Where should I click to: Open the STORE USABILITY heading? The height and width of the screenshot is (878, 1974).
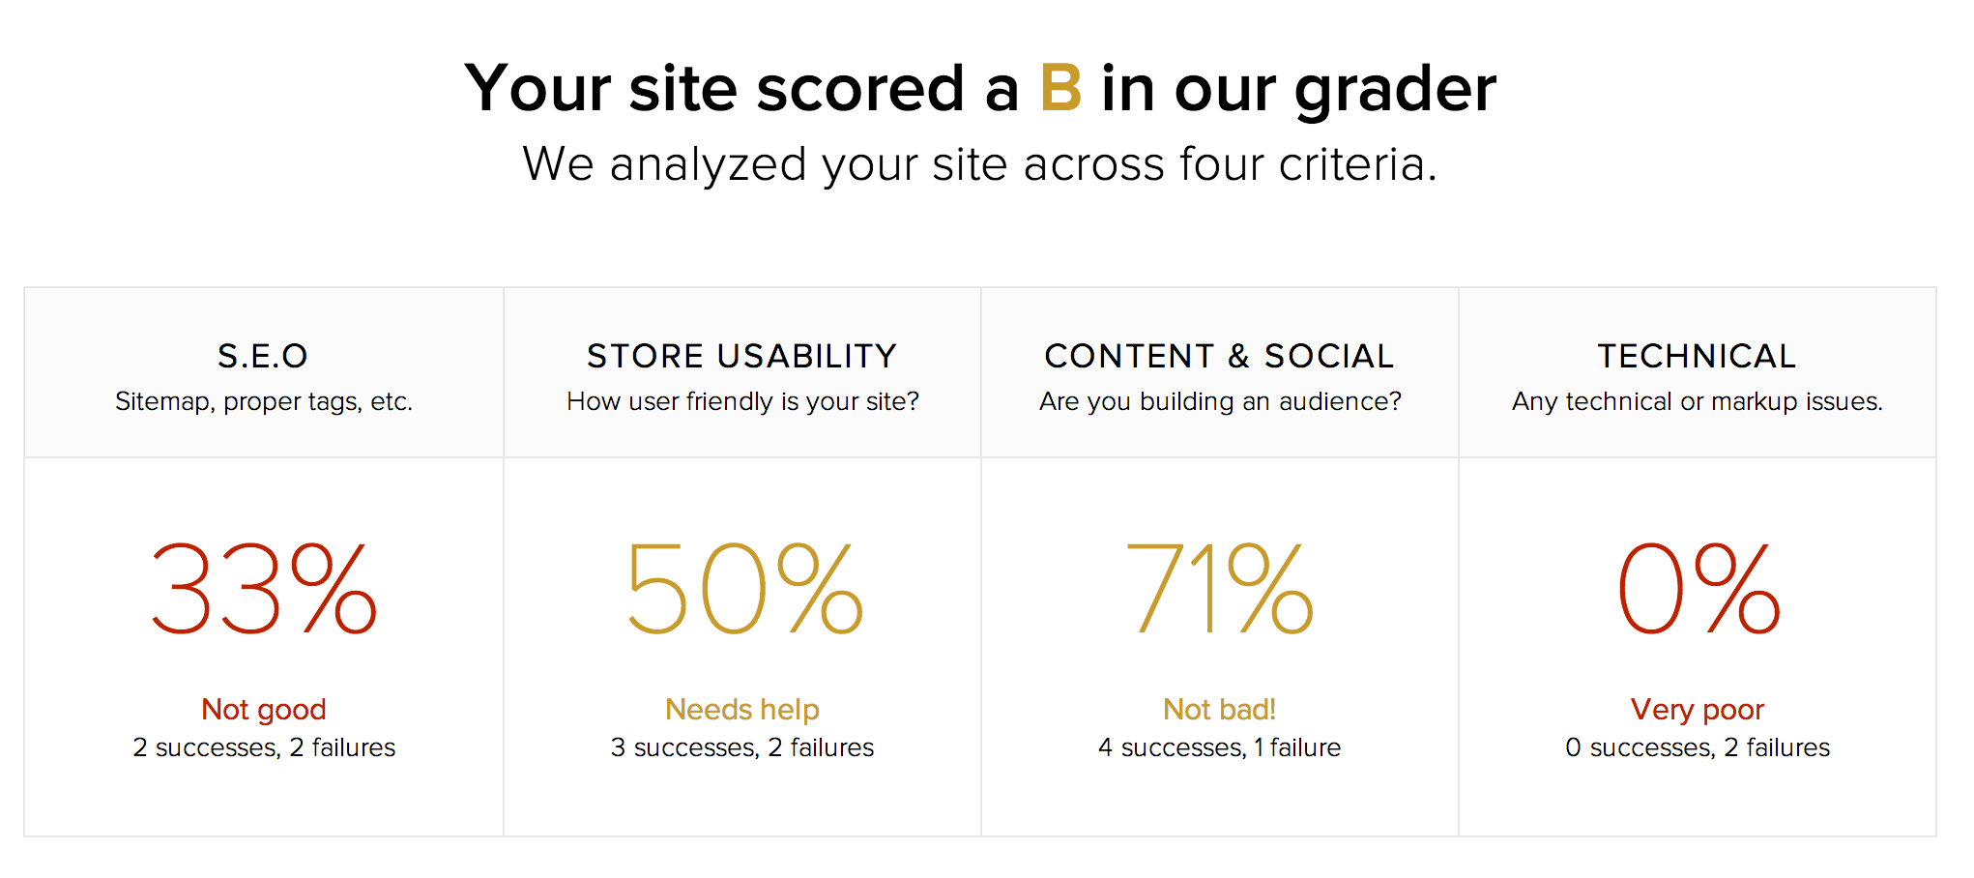click(741, 356)
